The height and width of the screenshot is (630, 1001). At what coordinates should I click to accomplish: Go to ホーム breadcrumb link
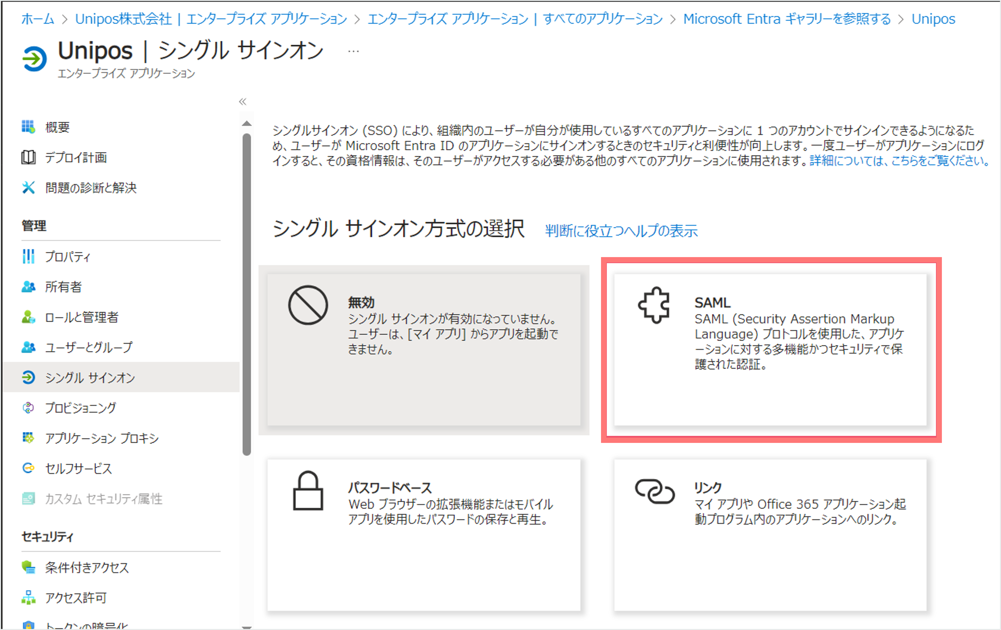coord(37,19)
